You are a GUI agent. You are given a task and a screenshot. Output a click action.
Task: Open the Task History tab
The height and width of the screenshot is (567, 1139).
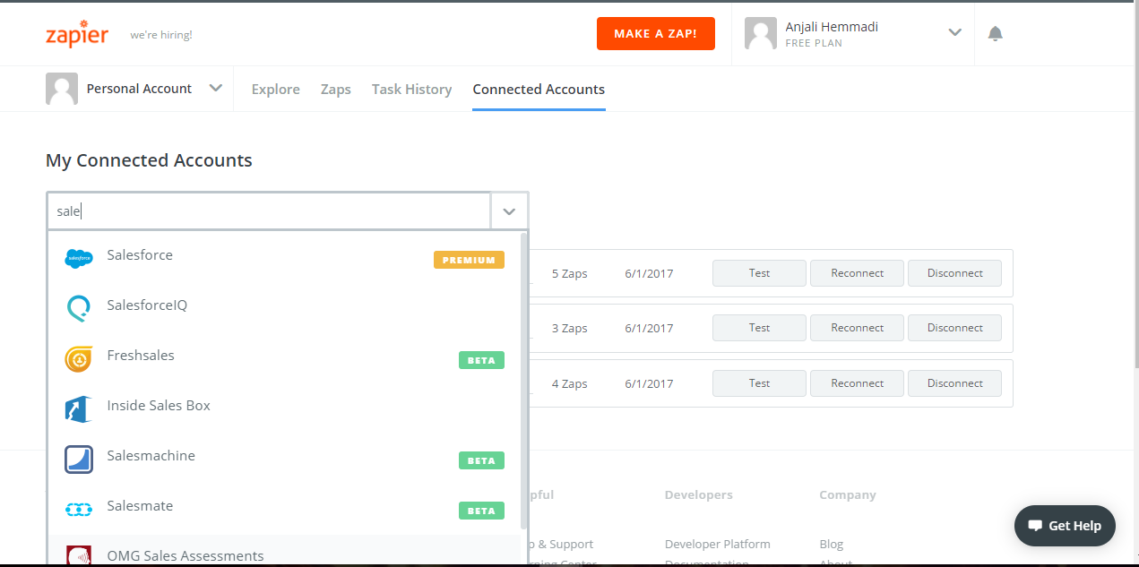[412, 89]
